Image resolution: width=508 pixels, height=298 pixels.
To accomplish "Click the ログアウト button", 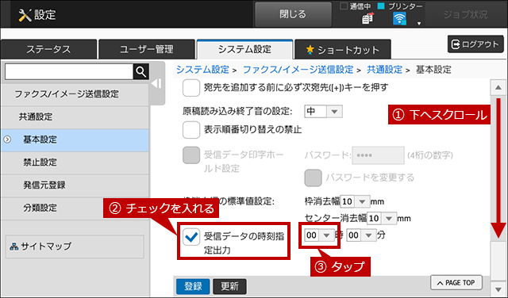I will pos(475,44).
